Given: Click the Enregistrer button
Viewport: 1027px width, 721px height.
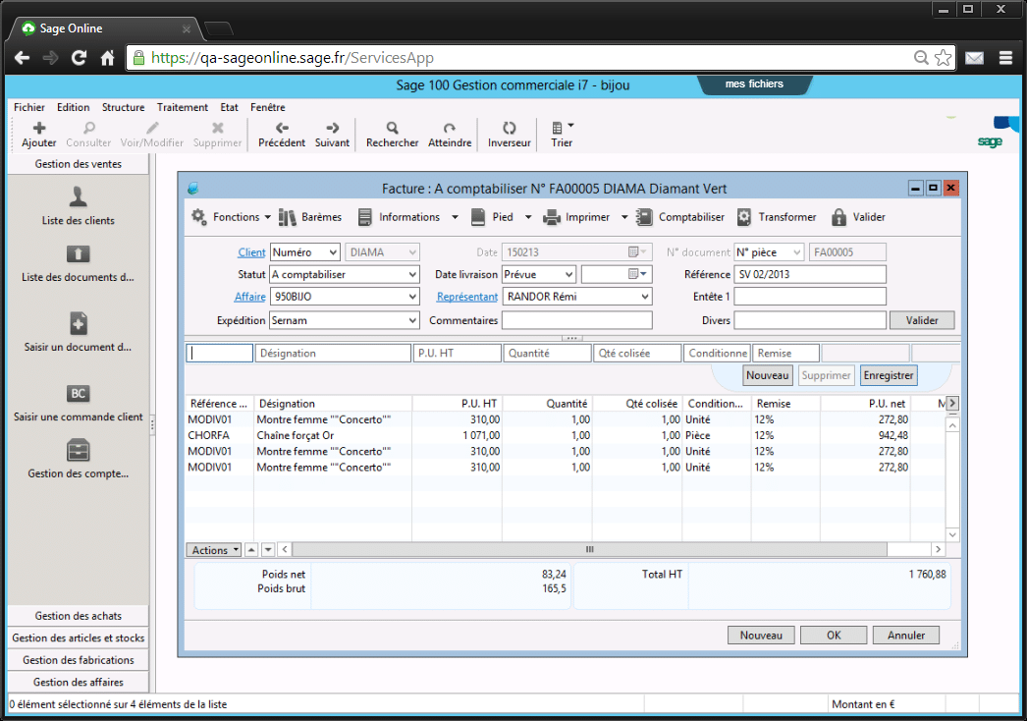Looking at the screenshot, I should (888, 375).
